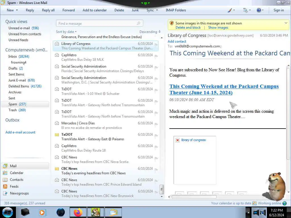
Task: Click the Working online globe icon
Action: point(284,203)
